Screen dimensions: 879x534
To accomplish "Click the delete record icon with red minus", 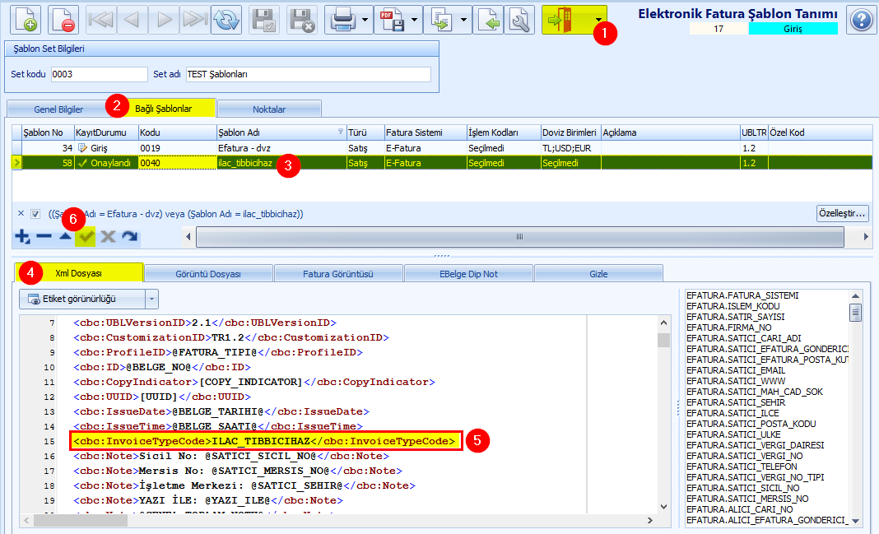I will 63,20.
